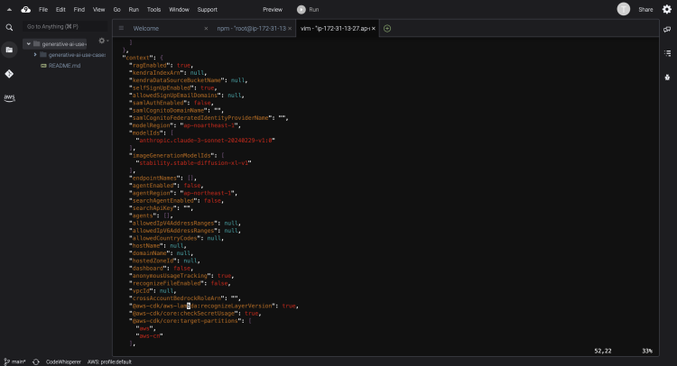Close the npm terminal tab
The width and height of the screenshot is (677, 366).
click(x=290, y=29)
